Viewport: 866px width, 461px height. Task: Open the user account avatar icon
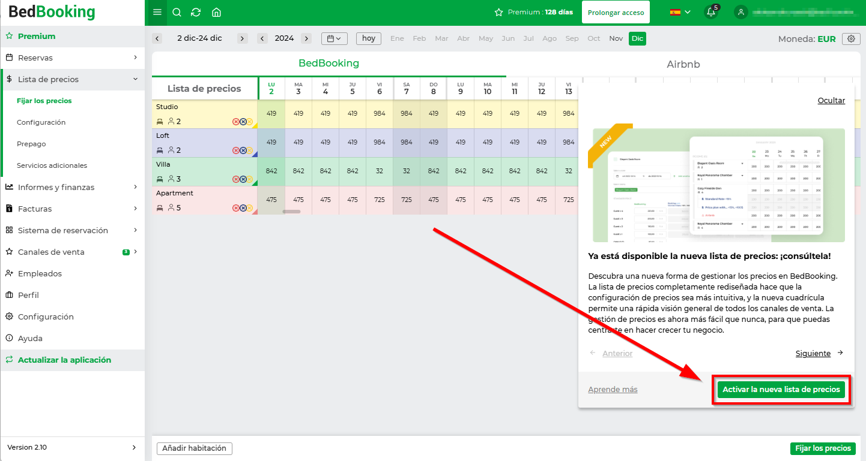tap(742, 12)
